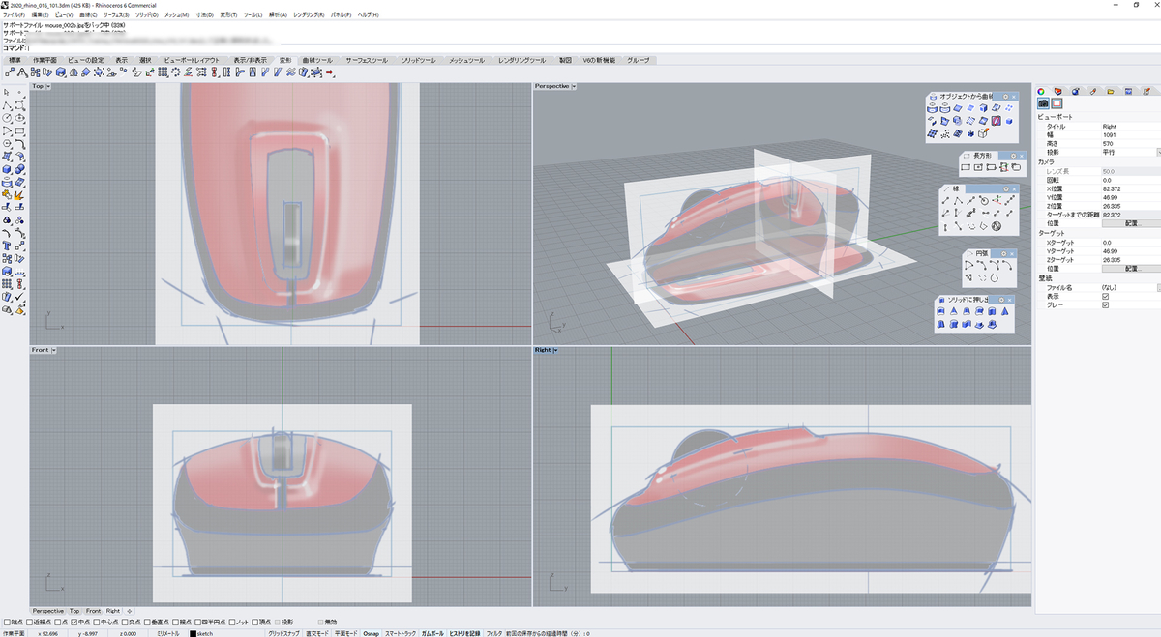Viewport: 1161px width, 637px height.
Task: Switch to the 標準 toolbar tab
Action: coord(15,60)
